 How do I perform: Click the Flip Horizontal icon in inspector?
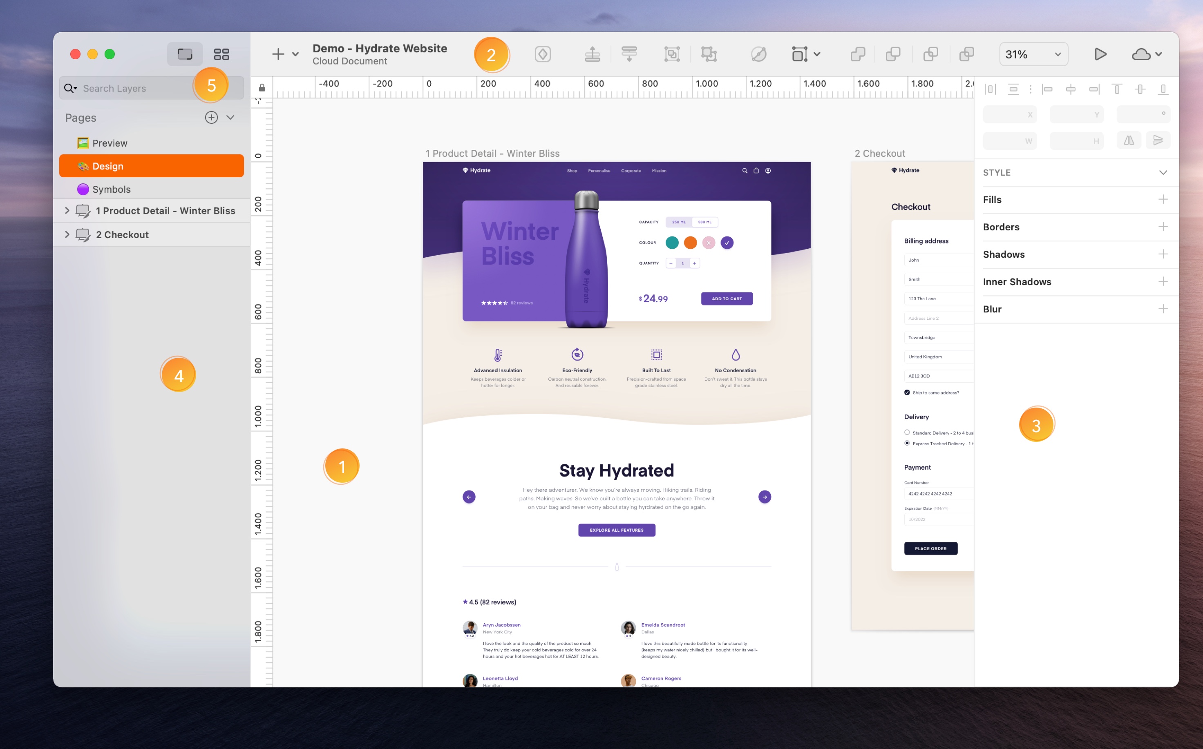(x=1129, y=140)
